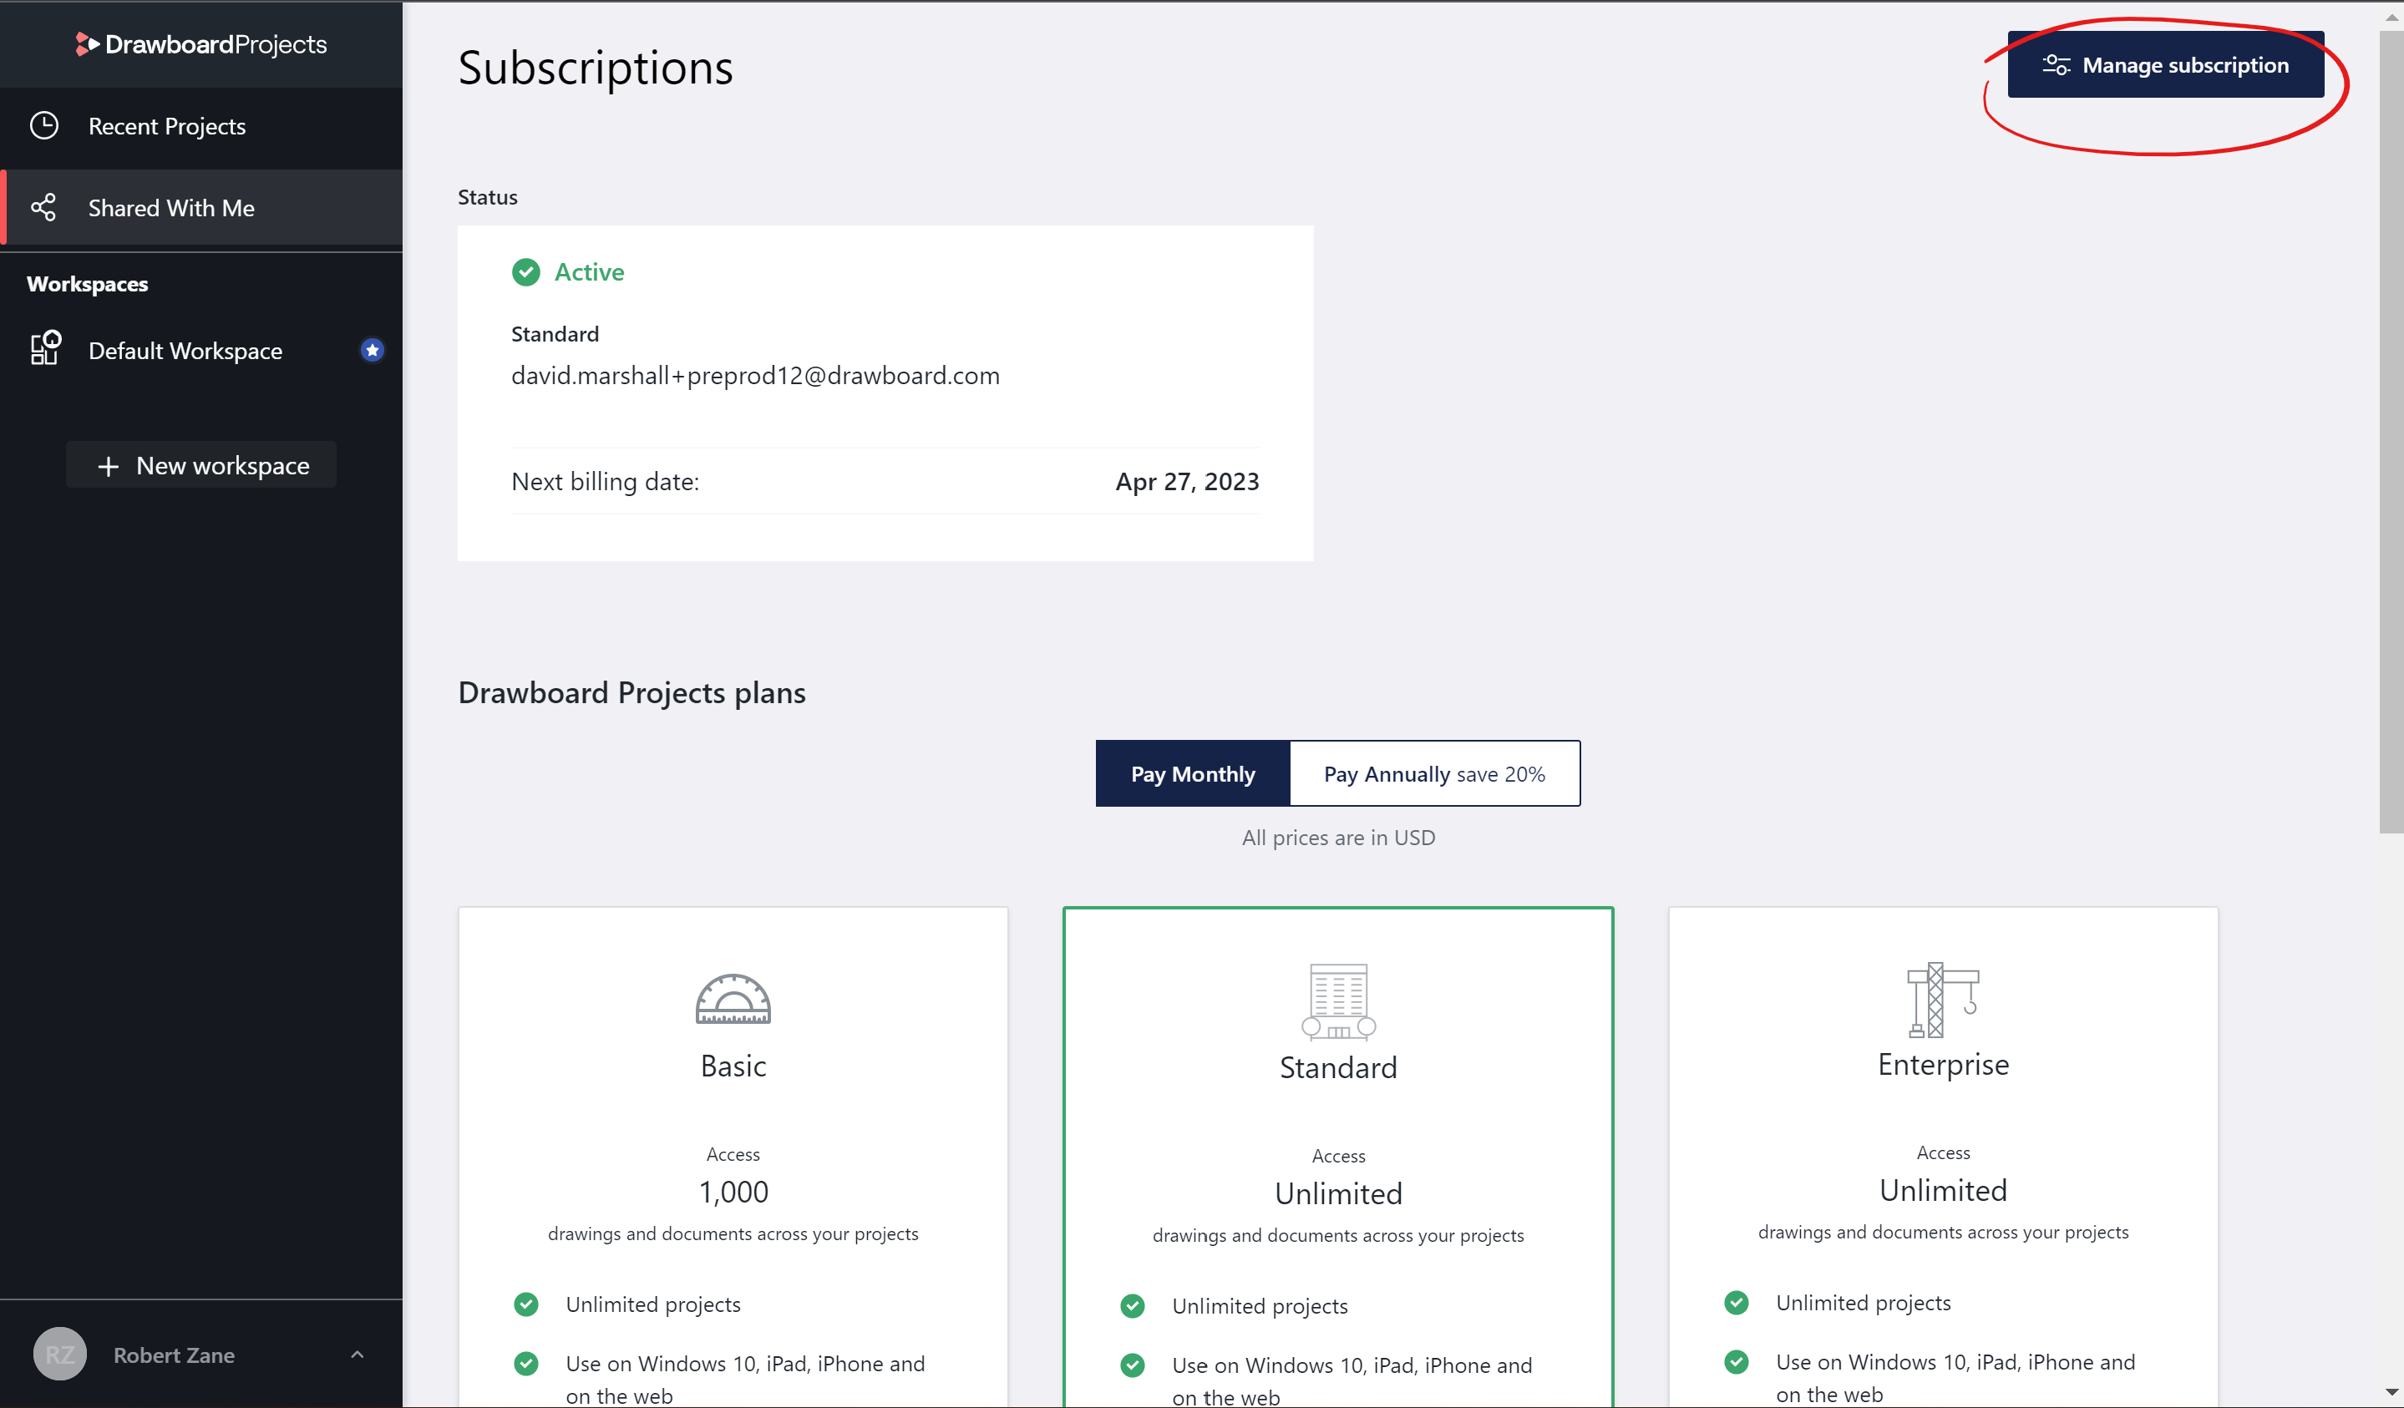
Task: Click the Active status text
Action: pos(590,273)
